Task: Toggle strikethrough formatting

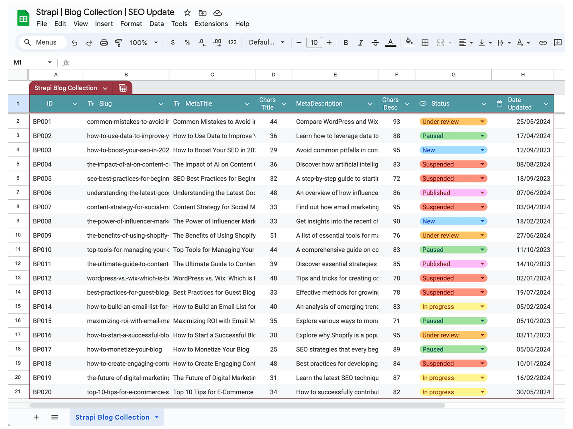Action: 375,43
